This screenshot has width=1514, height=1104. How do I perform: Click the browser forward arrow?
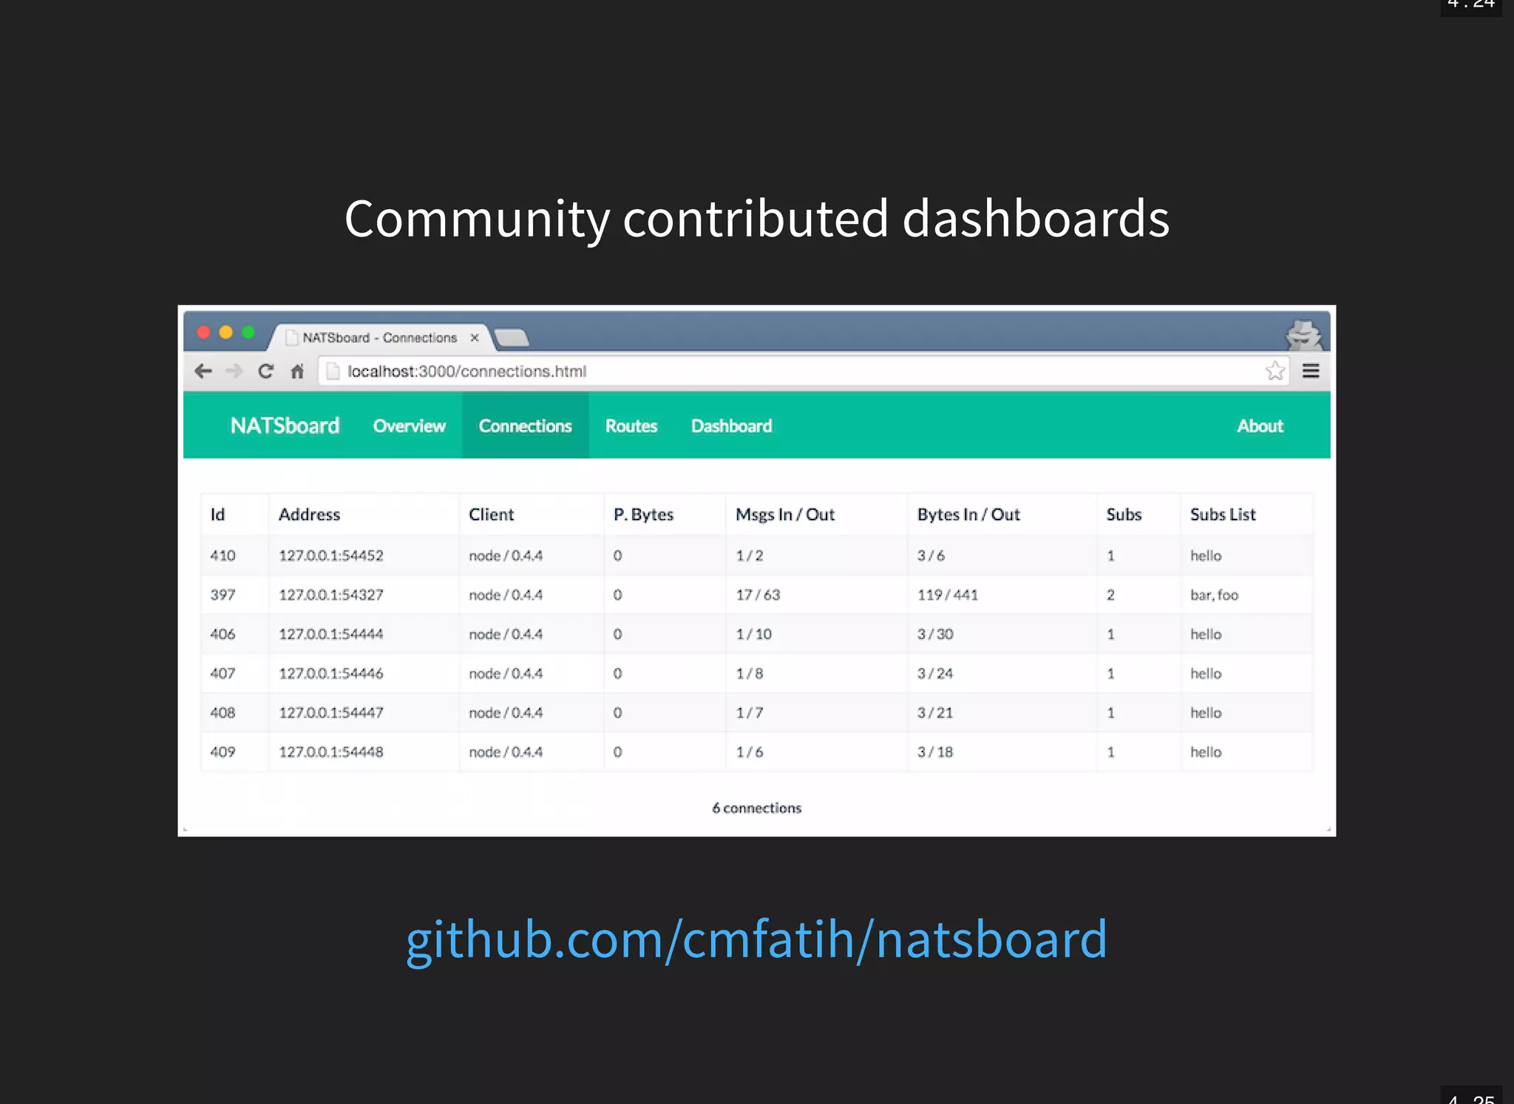pos(234,371)
